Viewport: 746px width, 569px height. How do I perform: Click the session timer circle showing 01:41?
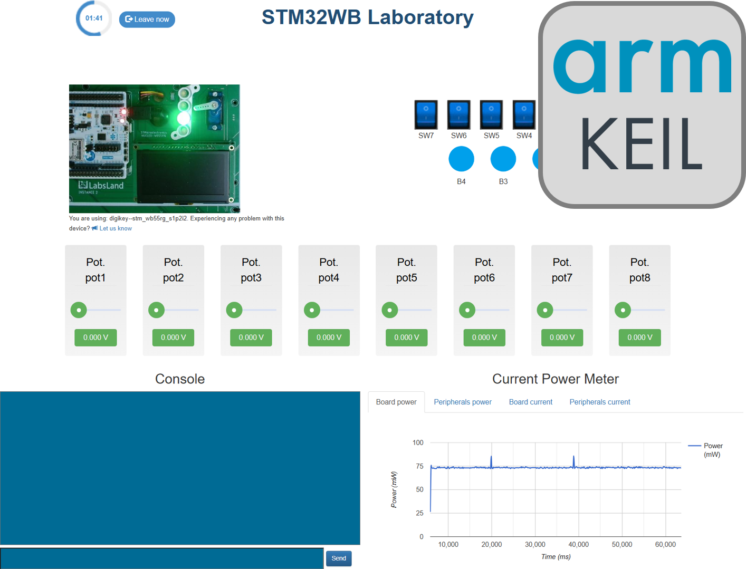tap(93, 18)
